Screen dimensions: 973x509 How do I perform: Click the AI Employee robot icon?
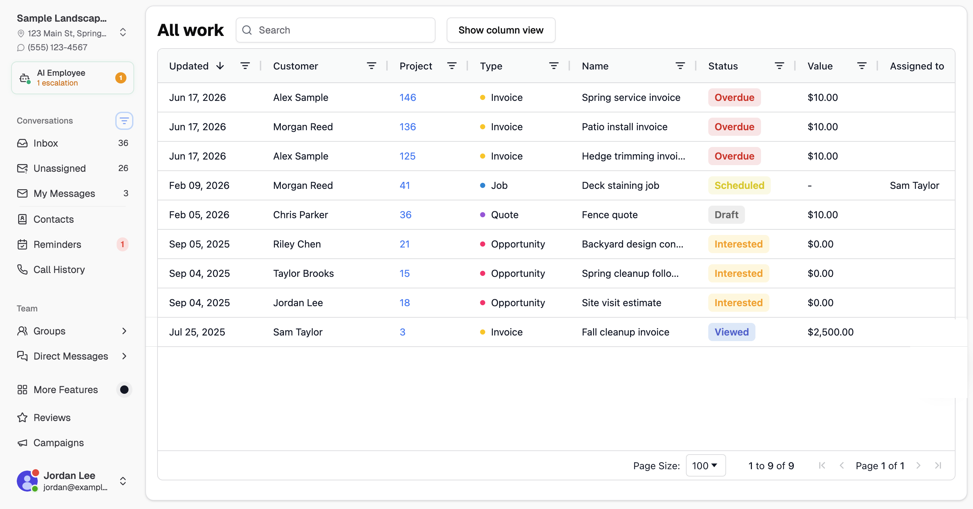point(25,78)
